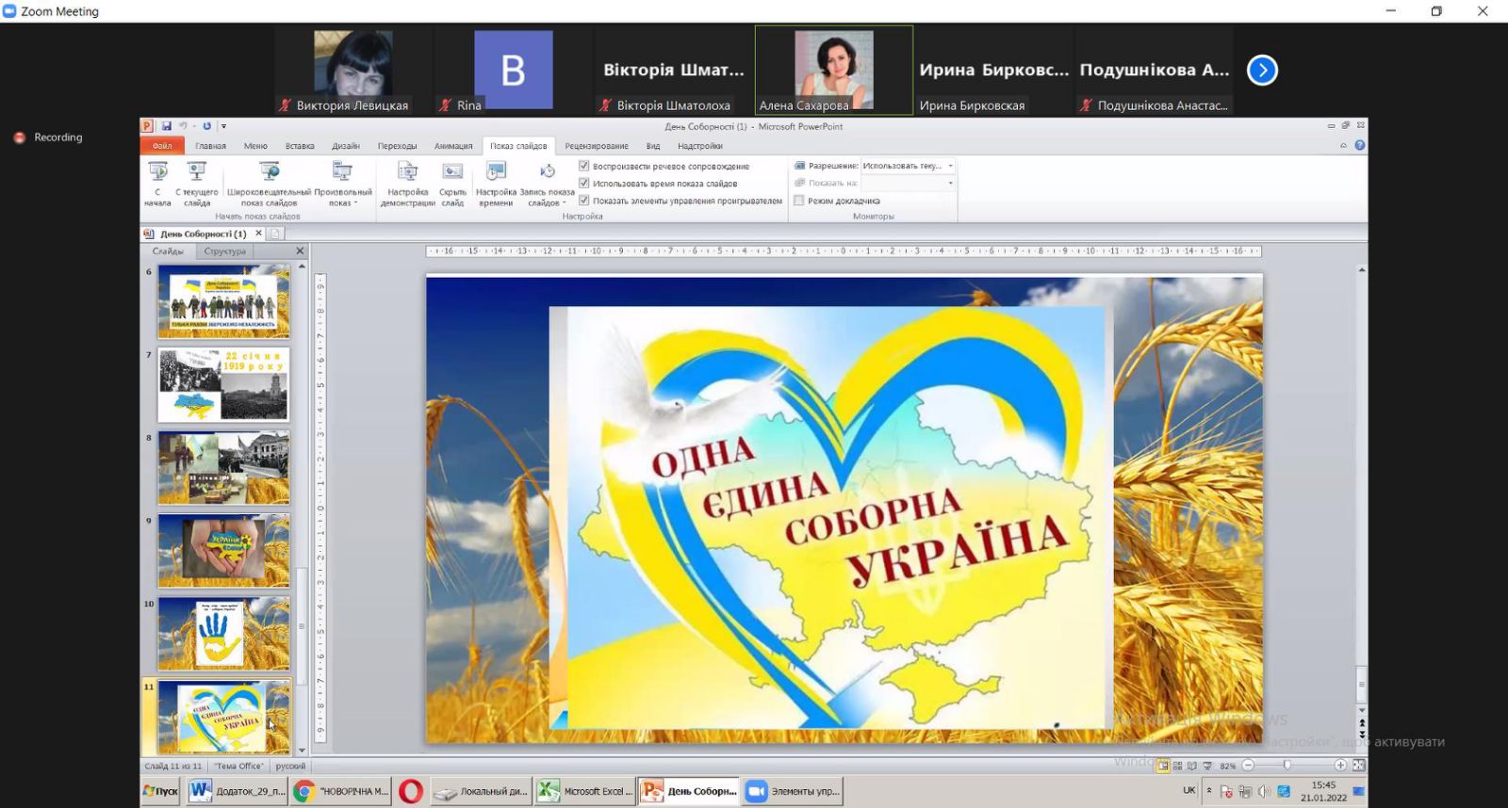Click the Save icon in quick access toolbar
The width and height of the screenshot is (1508, 808).
click(x=167, y=126)
